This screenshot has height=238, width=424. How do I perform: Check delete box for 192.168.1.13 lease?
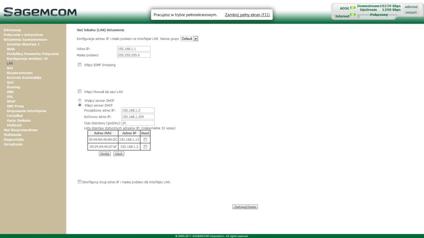(x=145, y=140)
